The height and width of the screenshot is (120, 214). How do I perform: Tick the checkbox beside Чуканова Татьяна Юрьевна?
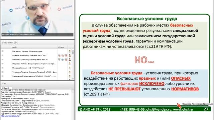(x=3, y=72)
